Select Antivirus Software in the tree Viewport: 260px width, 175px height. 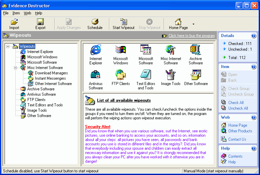pos(41,94)
